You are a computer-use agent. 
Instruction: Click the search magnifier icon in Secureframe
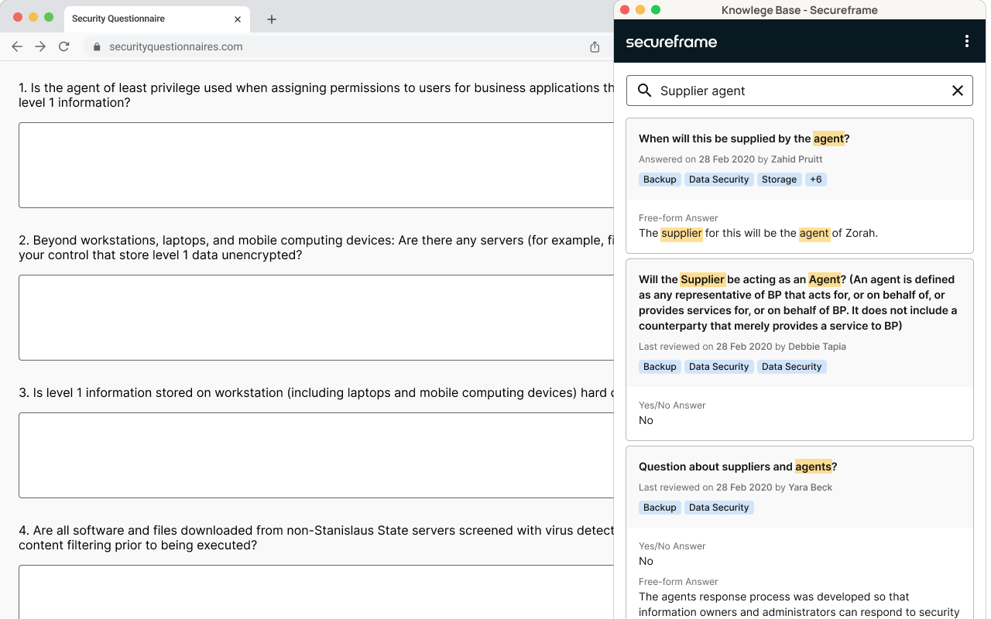(x=644, y=91)
